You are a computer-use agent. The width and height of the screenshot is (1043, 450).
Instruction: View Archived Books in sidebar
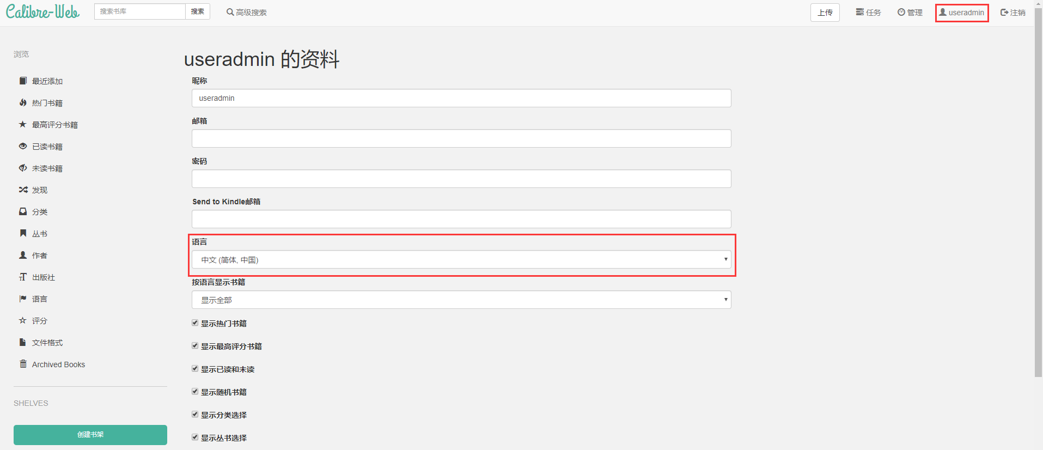(x=57, y=364)
